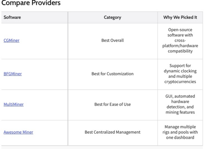Click the open-source software description text
The height and width of the screenshot is (149, 204).
[x=180, y=41]
